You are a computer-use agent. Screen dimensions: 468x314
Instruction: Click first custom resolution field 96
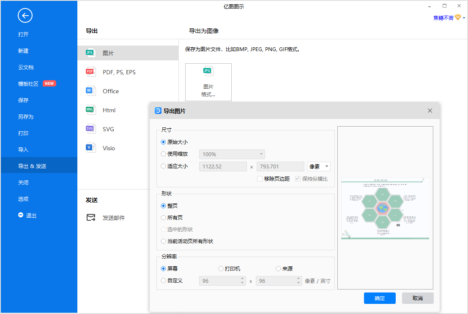(222, 281)
